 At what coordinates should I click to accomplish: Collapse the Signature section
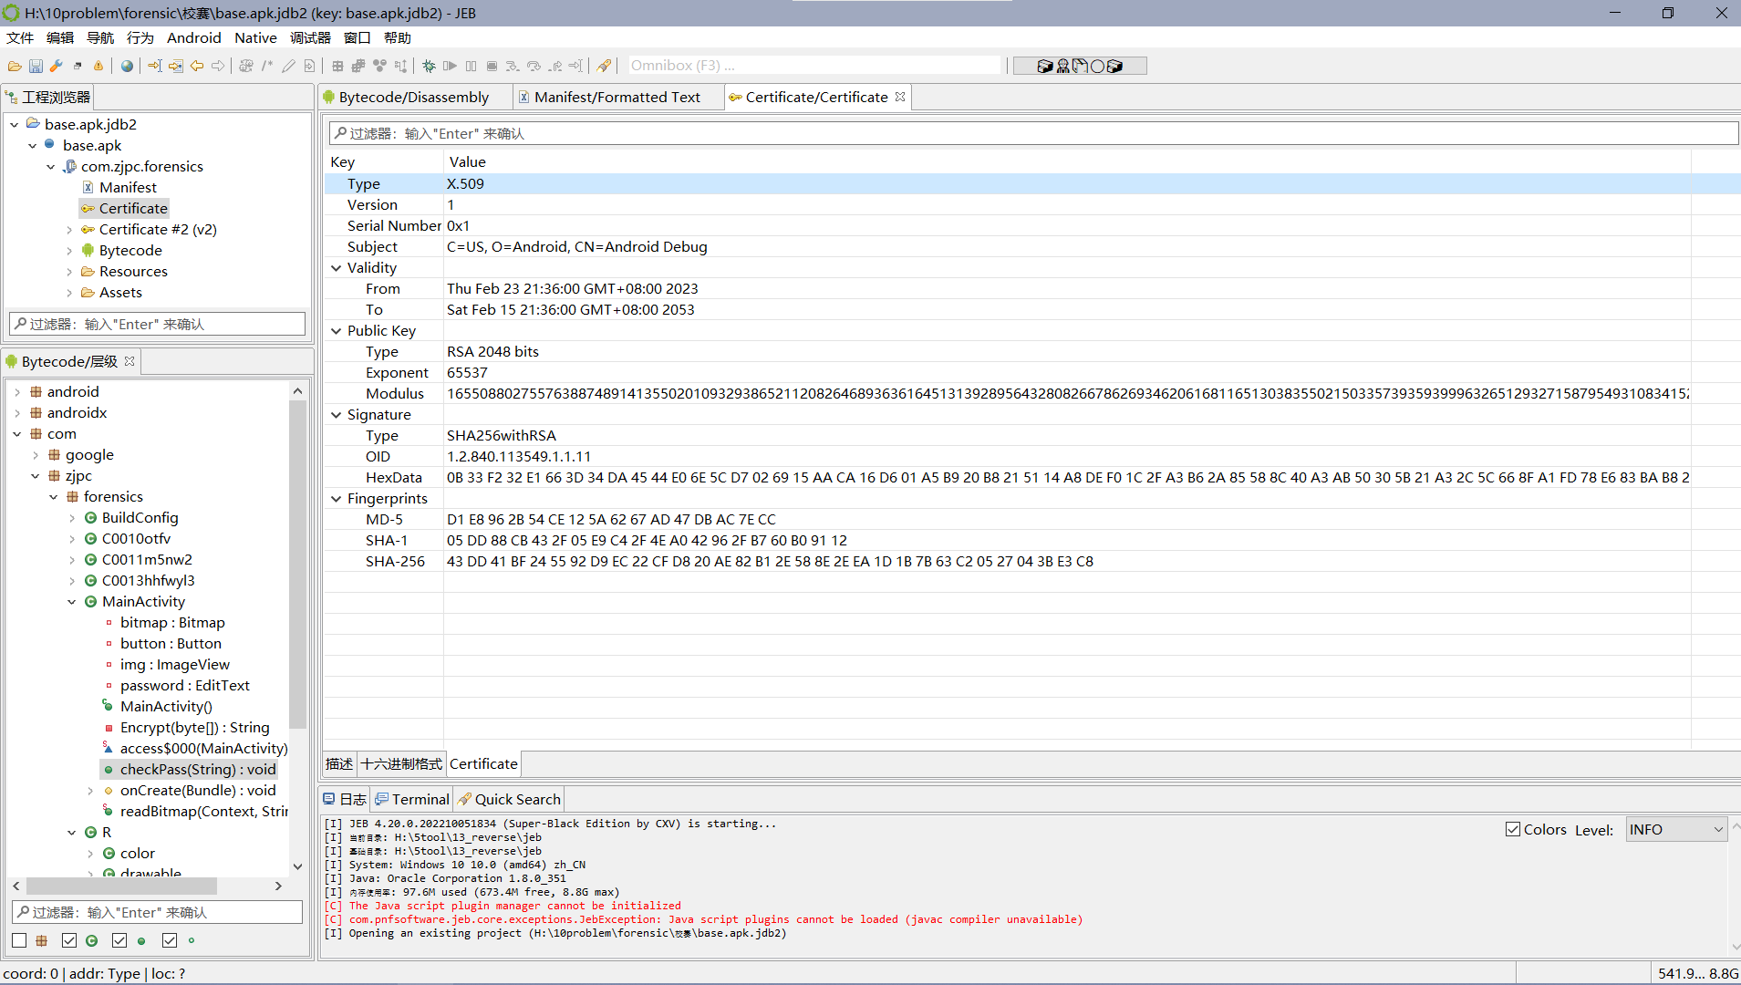pyautogui.click(x=337, y=415)
